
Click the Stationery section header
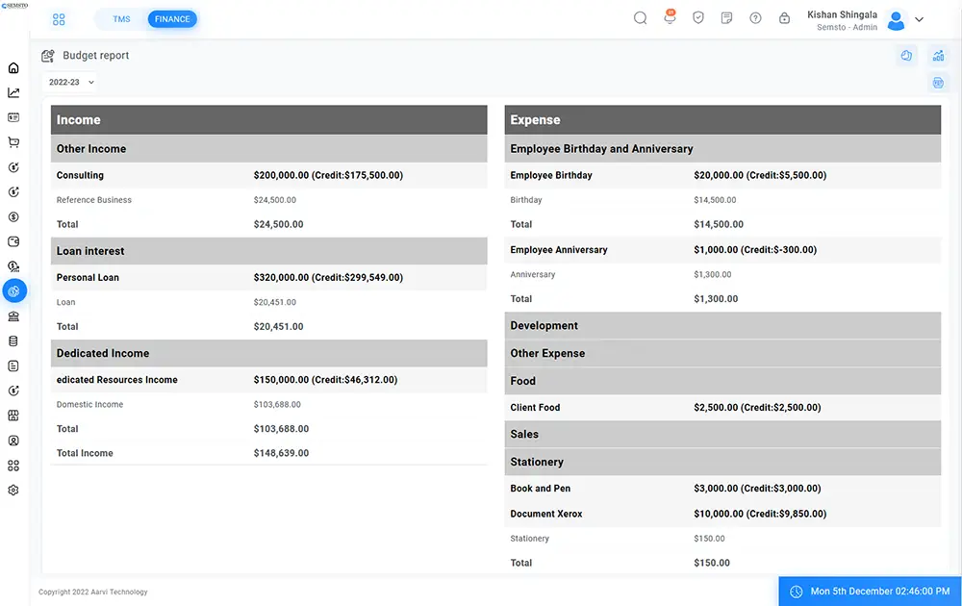pyautogui.click(x=722, y=462)
